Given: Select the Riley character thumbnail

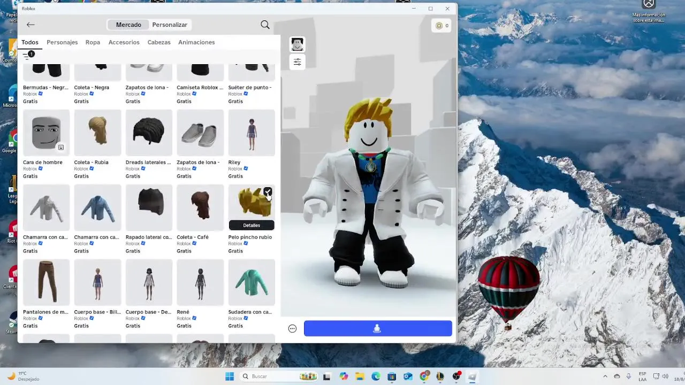Looking at the screenshot, I should click(x=252, y=133).
